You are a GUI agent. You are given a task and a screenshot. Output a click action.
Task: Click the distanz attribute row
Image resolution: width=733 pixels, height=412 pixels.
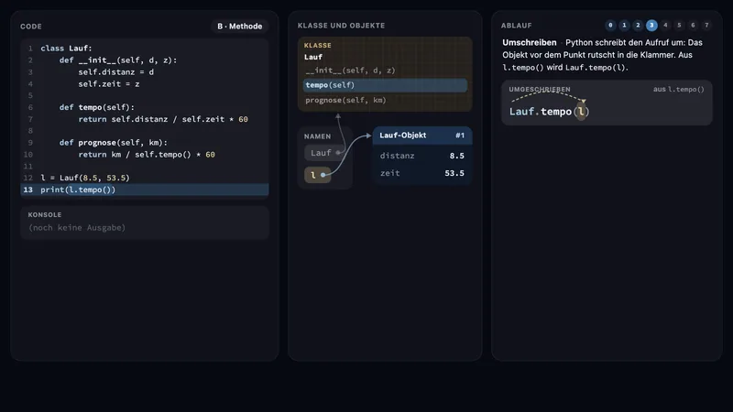[x=422, y=156]
